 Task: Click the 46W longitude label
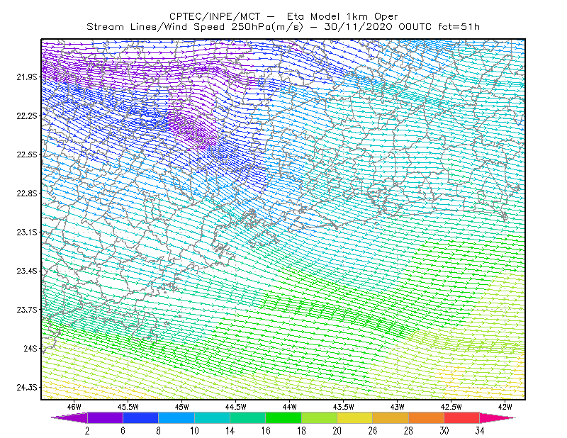[x=74, y=407]
